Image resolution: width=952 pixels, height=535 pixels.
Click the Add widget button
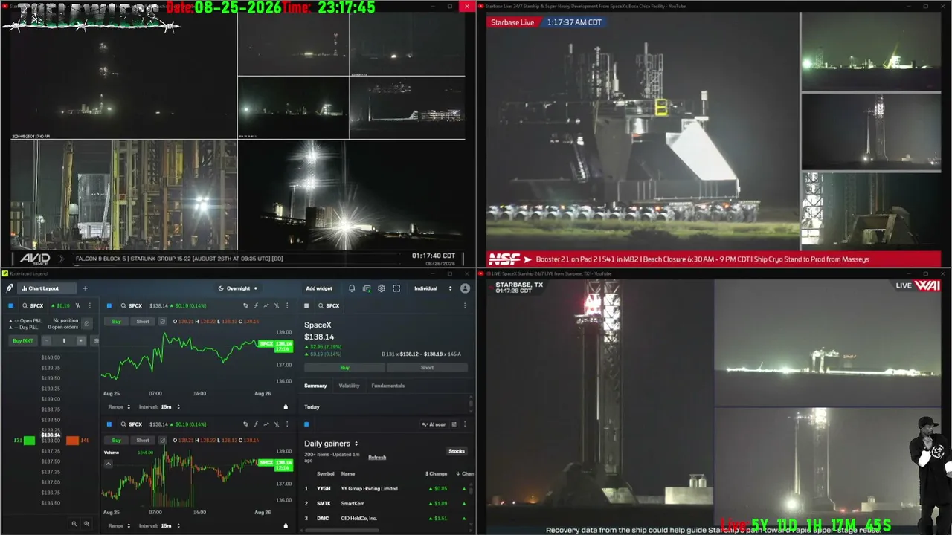click(x=319, y=288)
